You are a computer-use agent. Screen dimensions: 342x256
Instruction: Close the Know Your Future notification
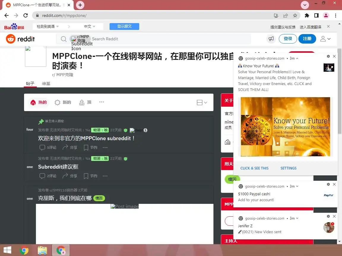(x=334, y=56)
